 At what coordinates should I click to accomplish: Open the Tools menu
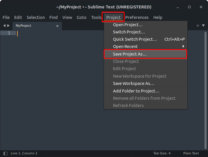96,17
